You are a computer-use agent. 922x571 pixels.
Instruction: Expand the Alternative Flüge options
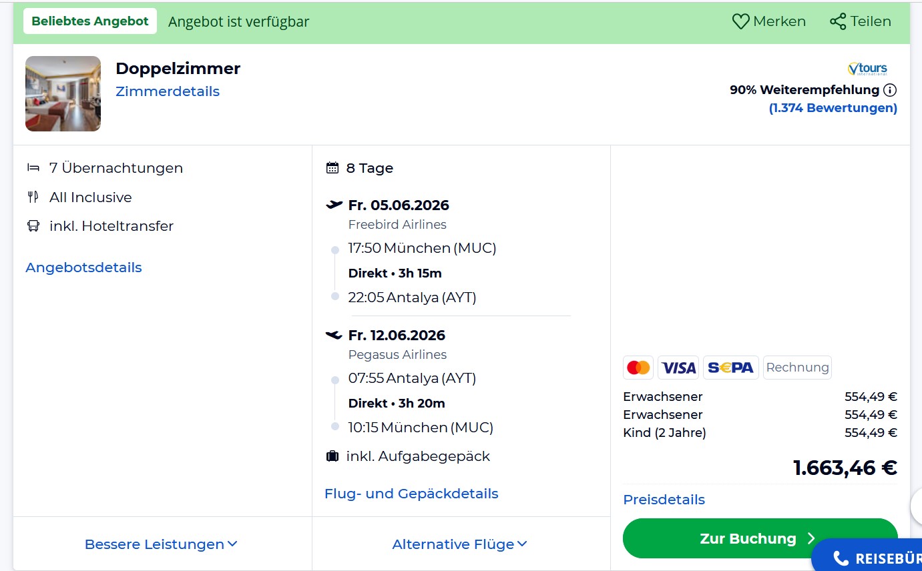(x=459, y=544)
